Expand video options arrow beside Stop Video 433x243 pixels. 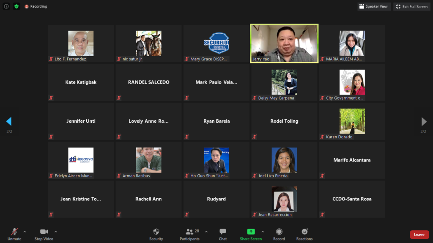click(x=56, y=232)
